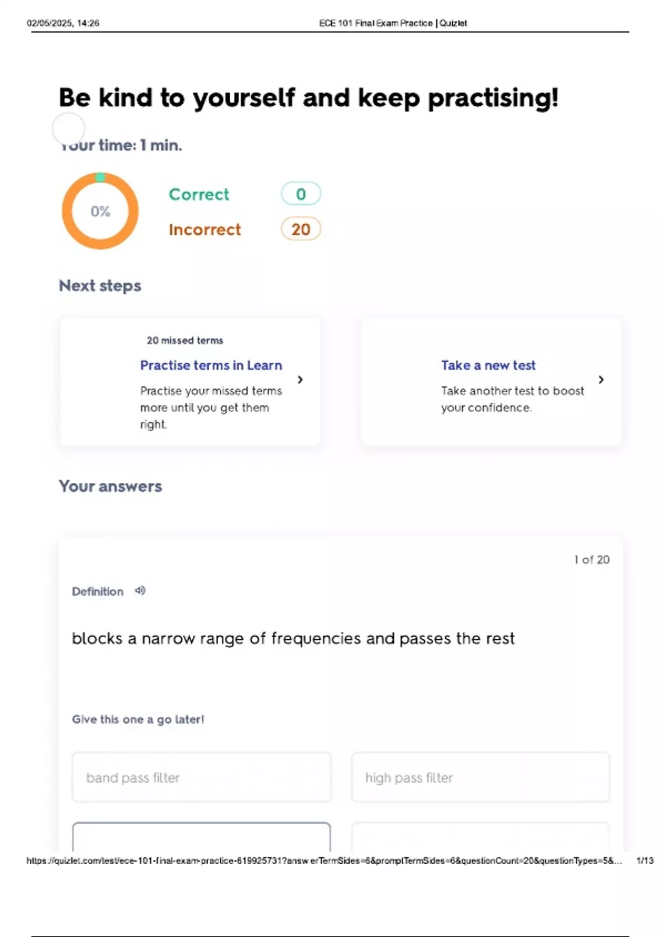
Task: Click the Give this one a go later text
Action: [x=138, y=719]
